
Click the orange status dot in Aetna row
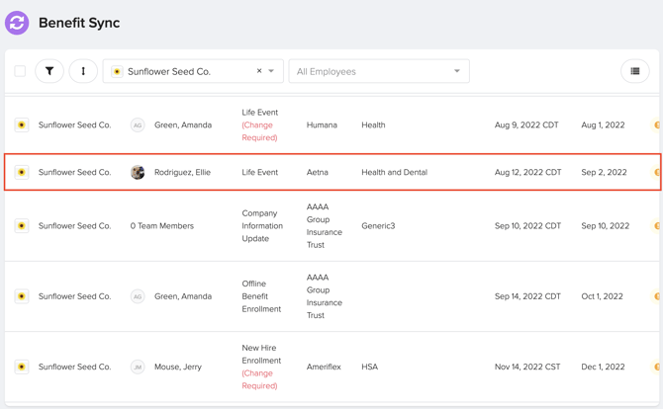(x=657, y=172)
